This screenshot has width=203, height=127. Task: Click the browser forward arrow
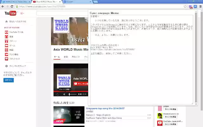pyautogui.click(x=7, y=6)
